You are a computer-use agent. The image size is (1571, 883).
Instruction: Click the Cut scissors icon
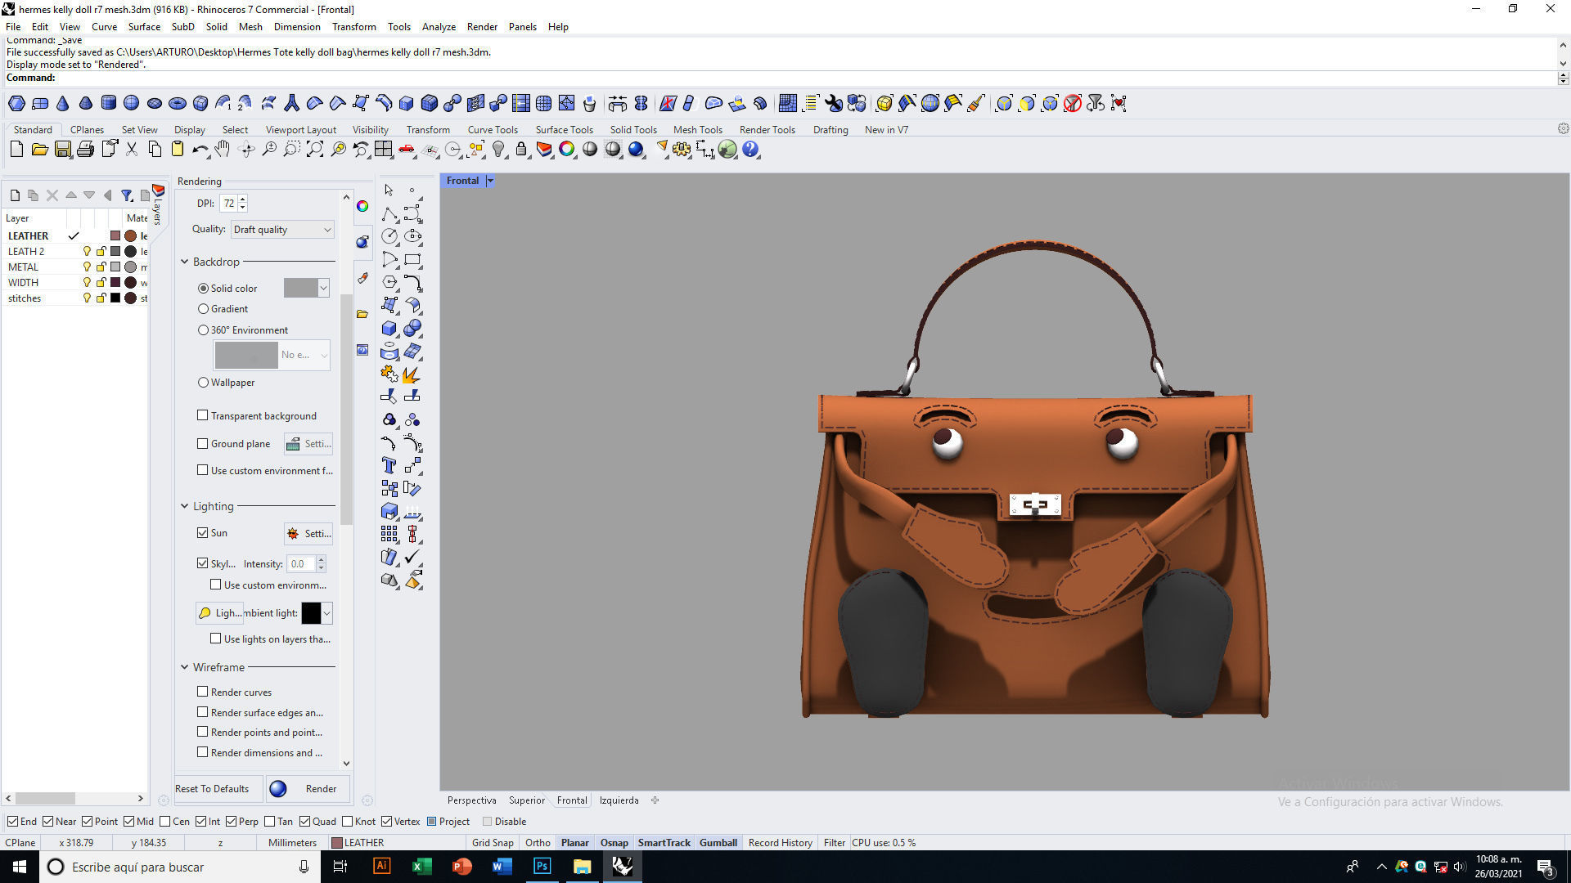132,150
